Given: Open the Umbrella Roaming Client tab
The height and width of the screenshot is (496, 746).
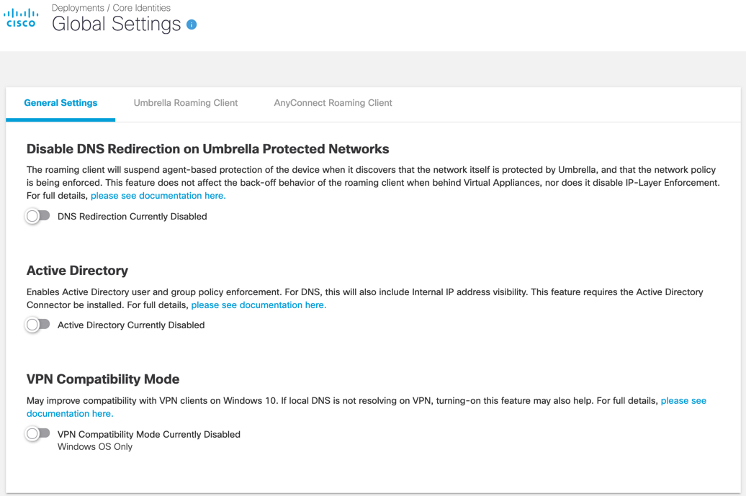Looking at the screenshot, I should 186,103.
